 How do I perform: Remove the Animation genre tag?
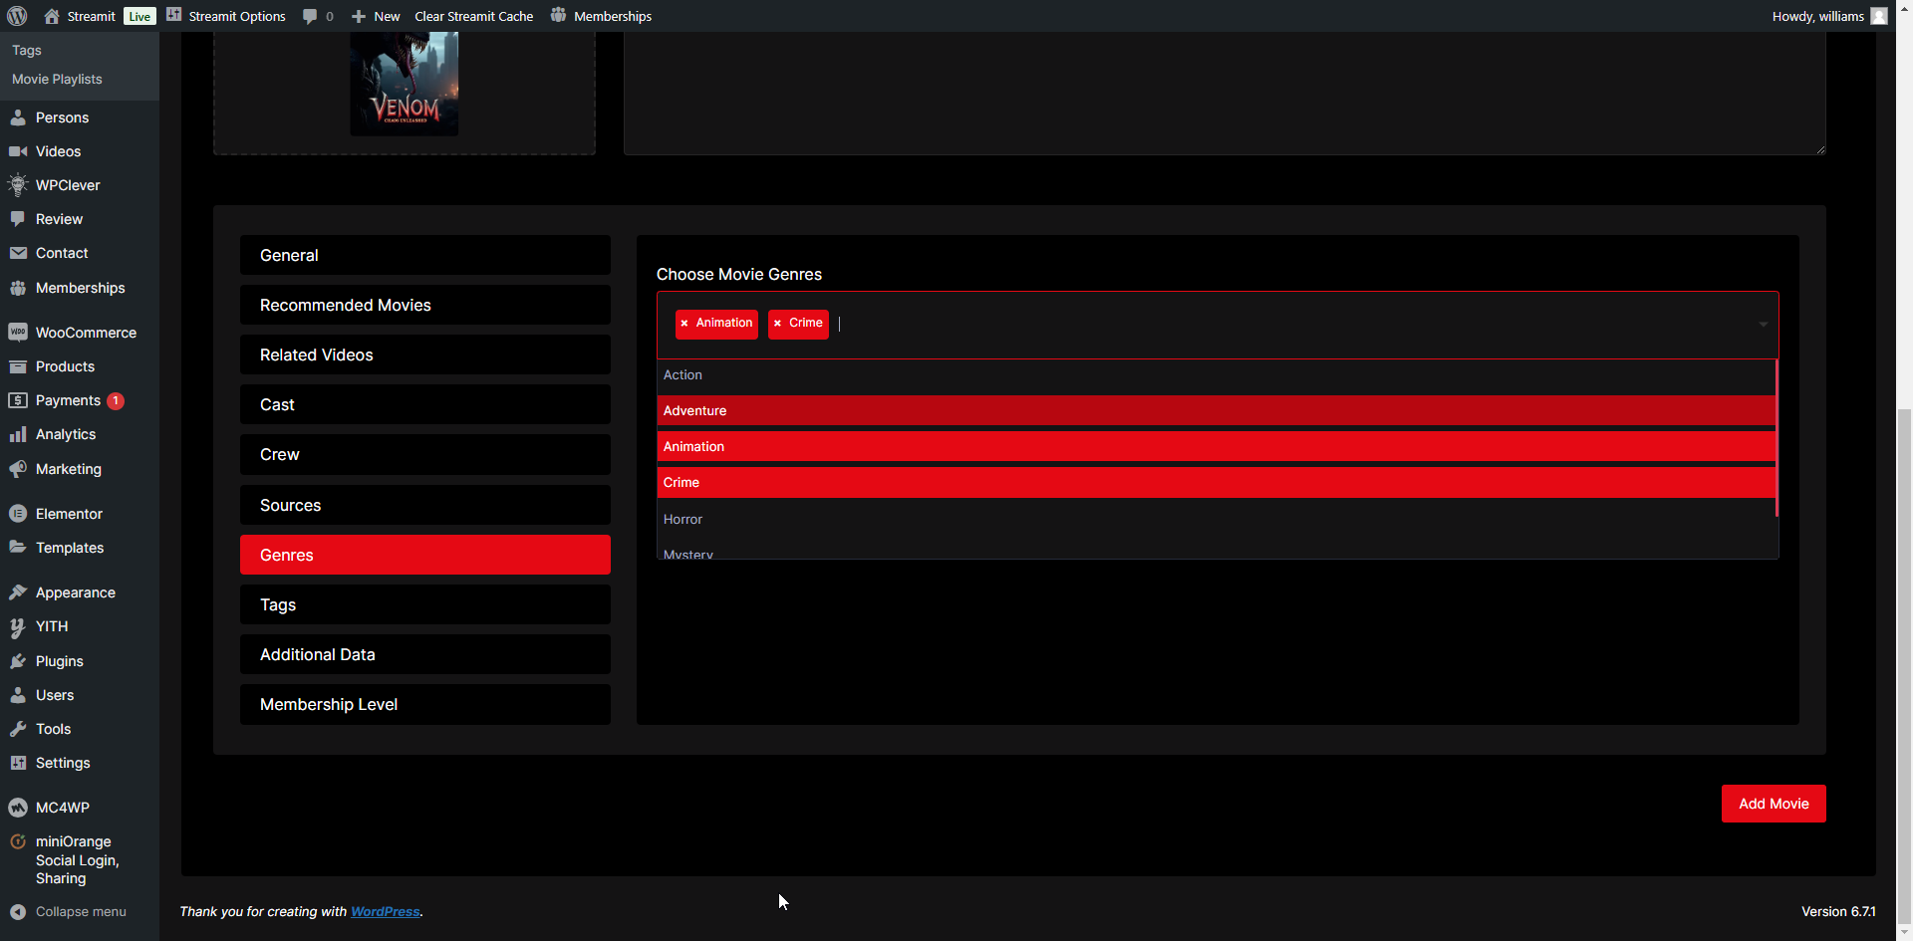tap(684, 324)
